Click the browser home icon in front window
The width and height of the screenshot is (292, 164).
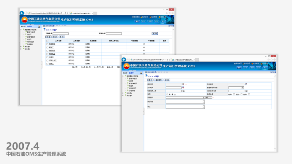269,59
